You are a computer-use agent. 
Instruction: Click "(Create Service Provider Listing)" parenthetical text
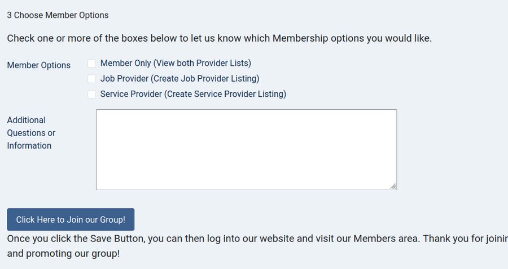click(x=225, y=94)
